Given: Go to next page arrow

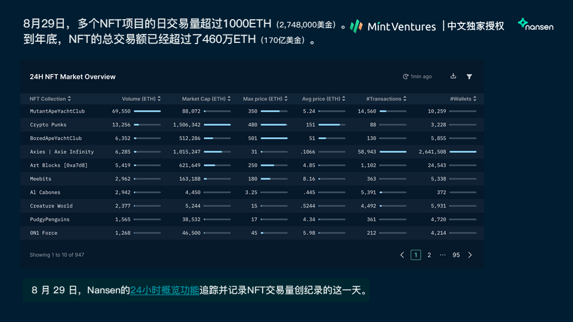Looking at the screenshot, I should click(x=470, y=255).
